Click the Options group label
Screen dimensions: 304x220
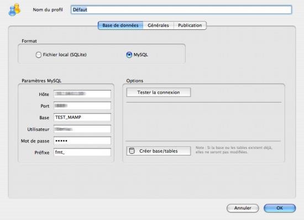pyautogui.click(x=135, y=81)
